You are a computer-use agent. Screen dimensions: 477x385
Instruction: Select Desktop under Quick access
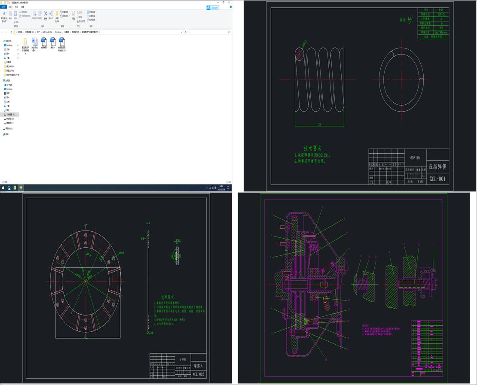9,45
